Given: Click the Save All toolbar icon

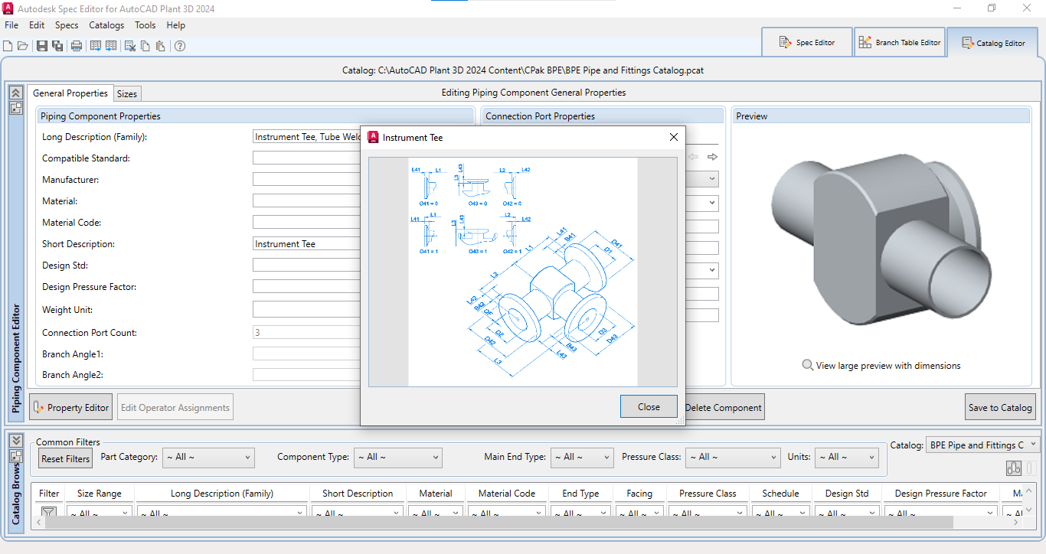Looking at the screenshot, I should (57, 46).
